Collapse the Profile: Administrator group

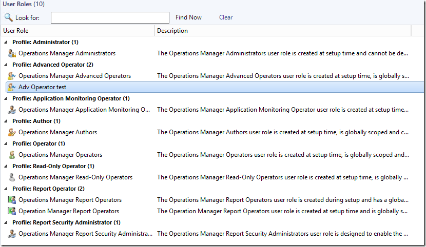(6, 42)
